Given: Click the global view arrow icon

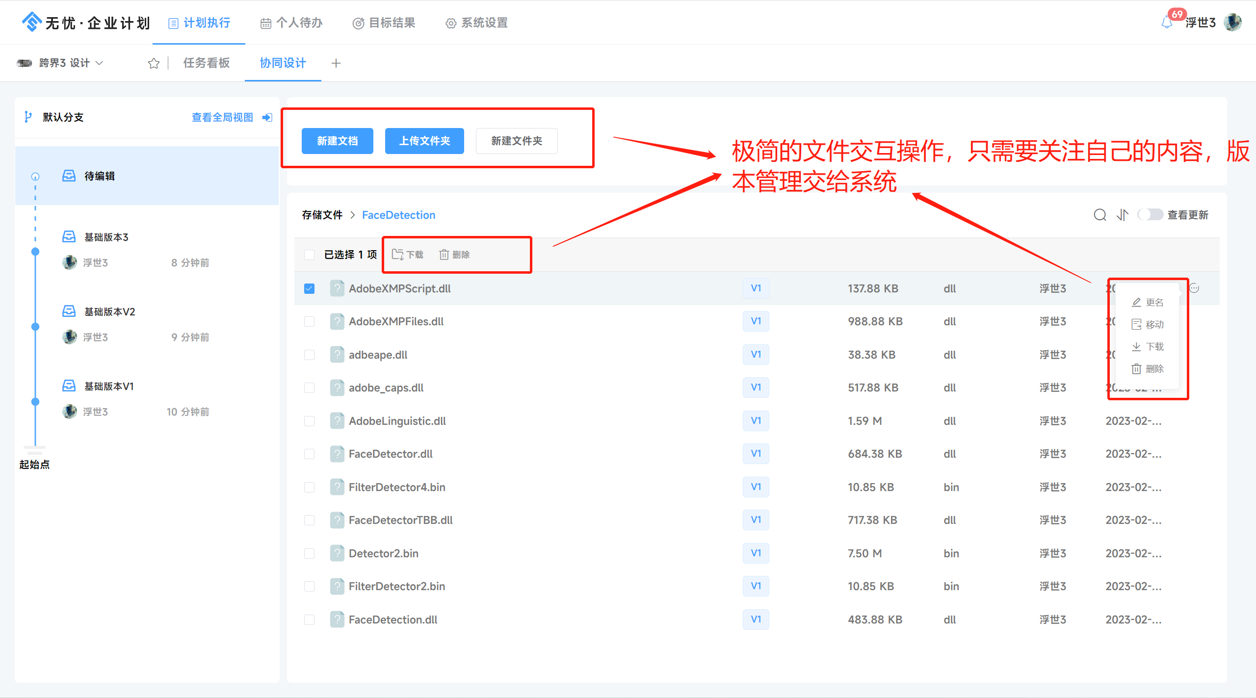Looking at the screenshot, I should (267, 117).
